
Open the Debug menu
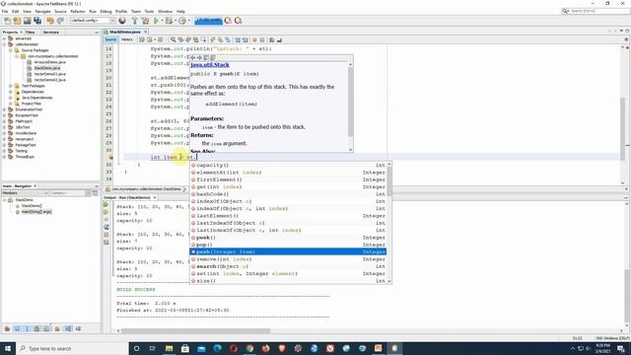point(105,11)
